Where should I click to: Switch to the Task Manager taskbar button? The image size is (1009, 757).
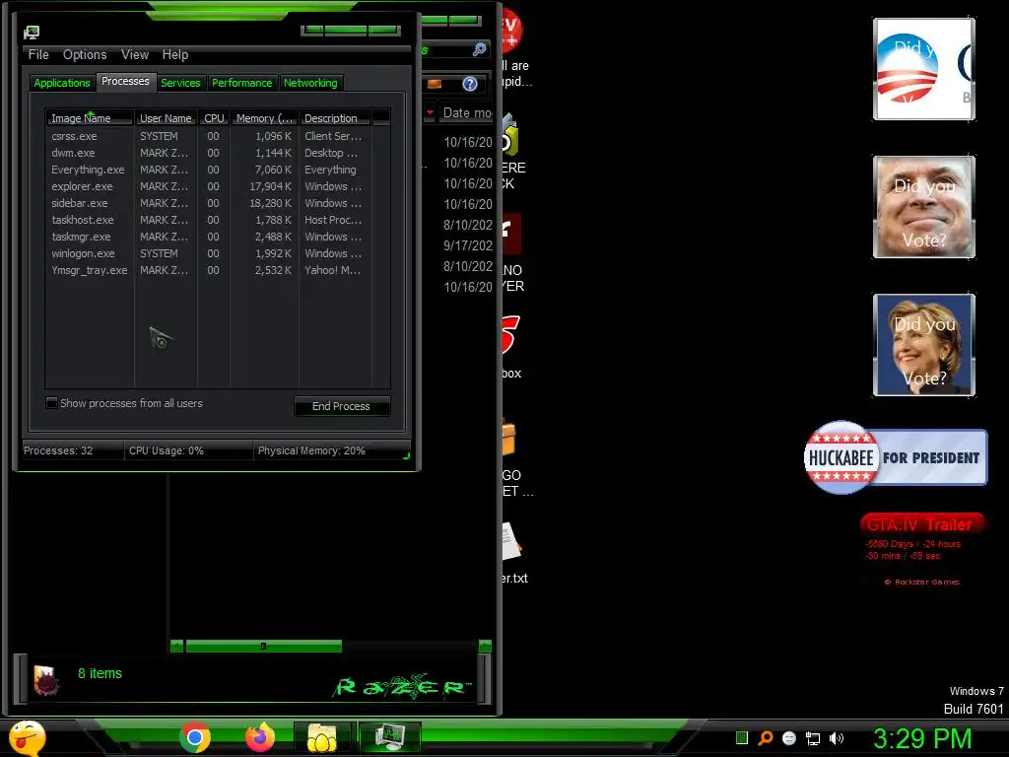389,737
